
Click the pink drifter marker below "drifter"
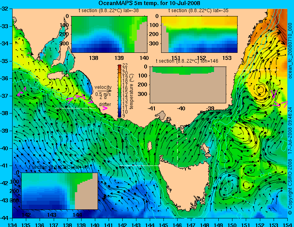pyautogui.click(x=105, y=108)
